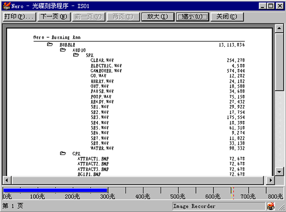Click the page indicator '第 1 页'

(13, 206)
